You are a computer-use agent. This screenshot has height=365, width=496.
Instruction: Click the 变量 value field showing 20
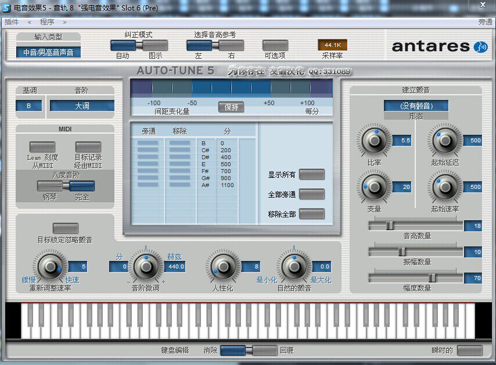(402, 187)
